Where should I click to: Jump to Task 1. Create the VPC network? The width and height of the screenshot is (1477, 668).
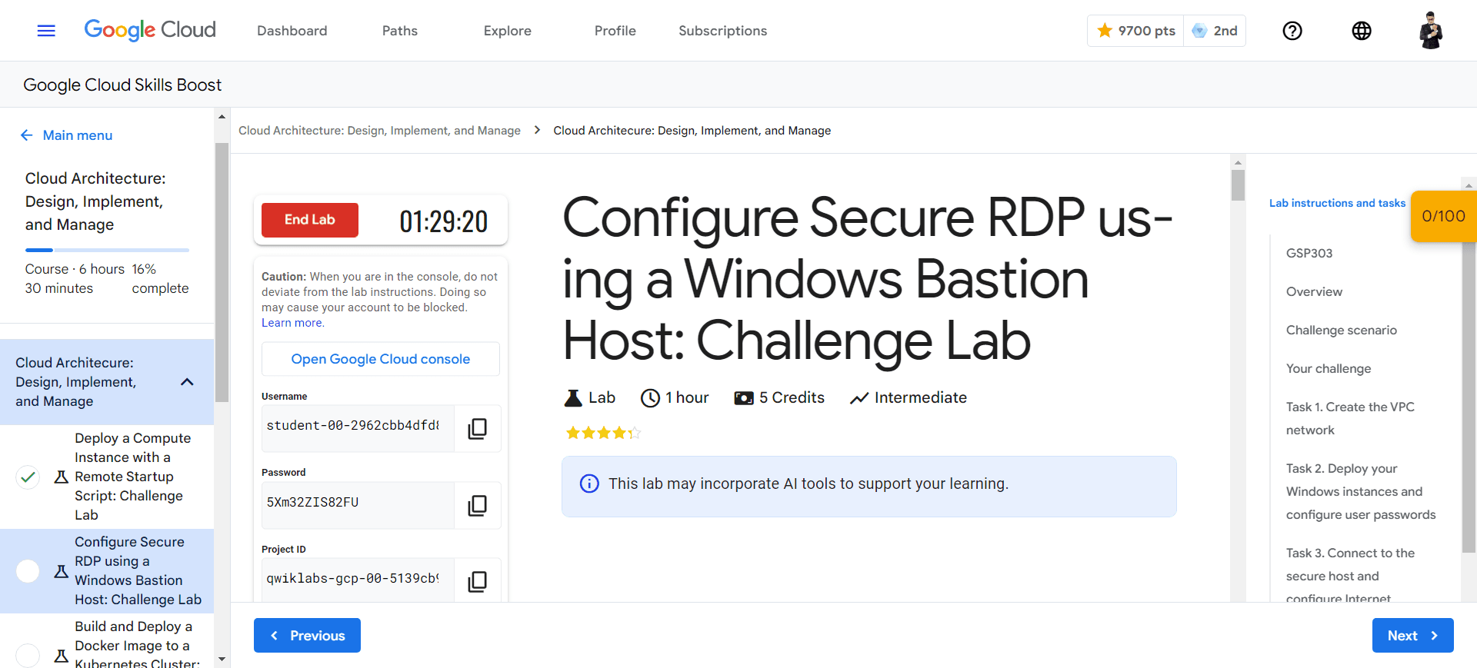1350,418
